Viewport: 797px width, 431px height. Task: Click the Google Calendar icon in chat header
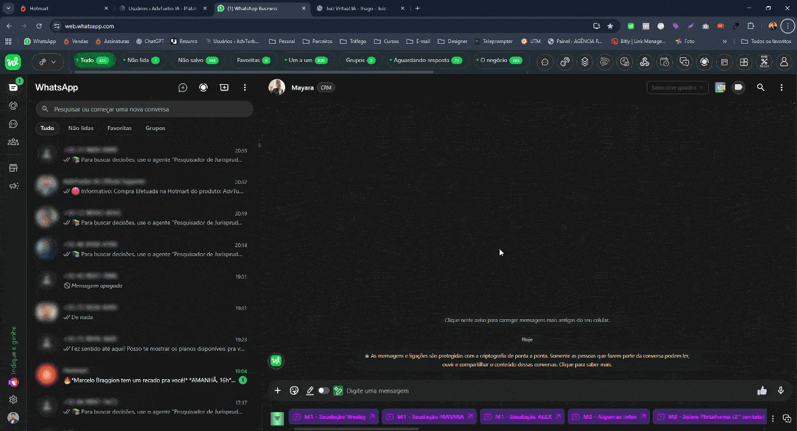point(720,88)
